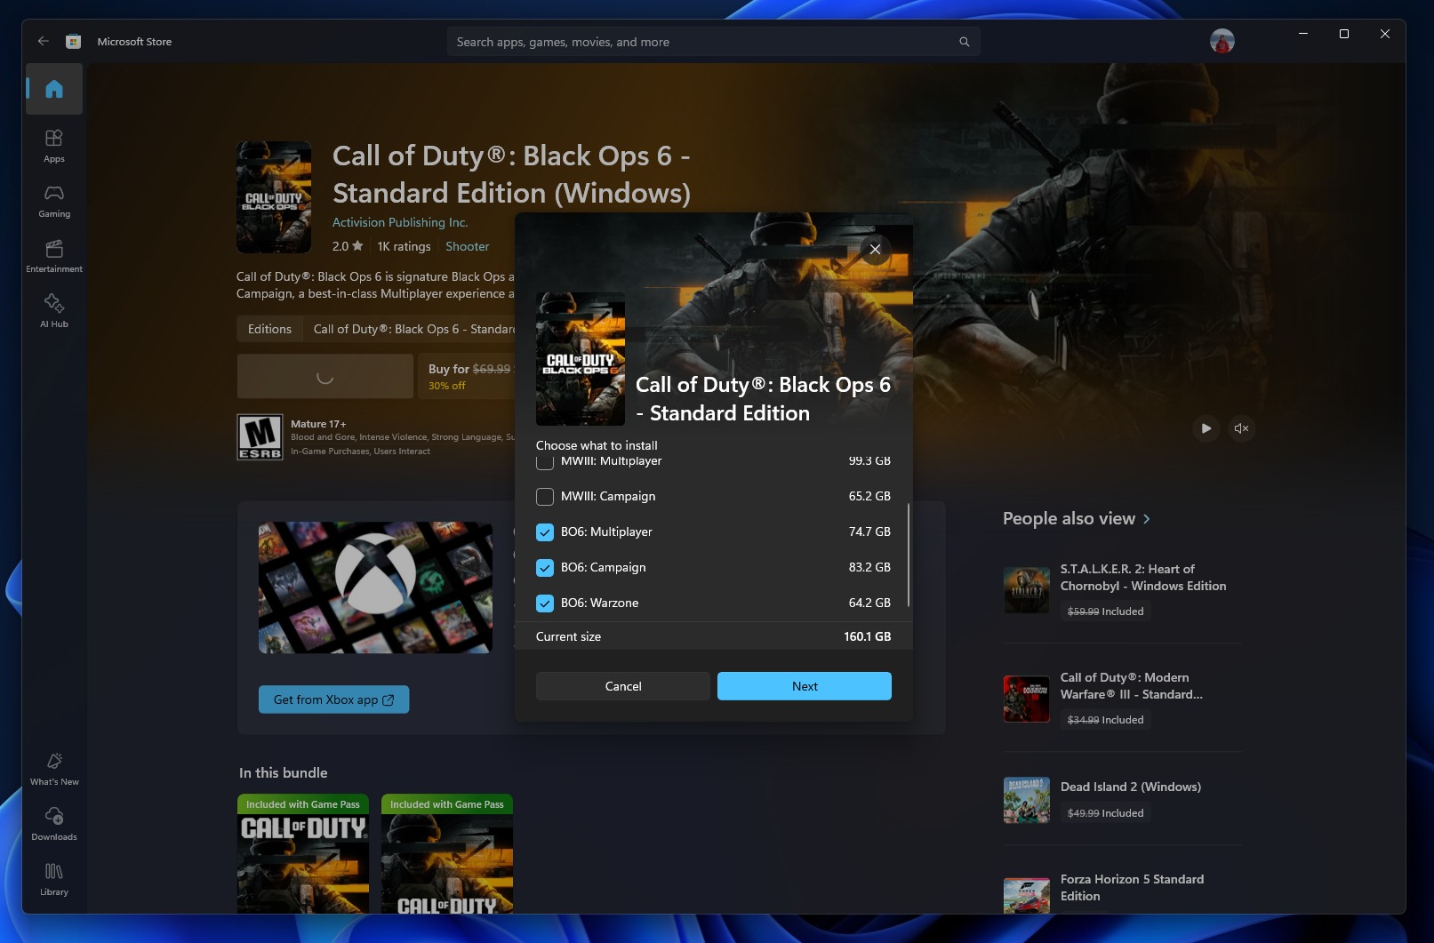Click 83.2 GB size for BO6 Campaign
Viewport: 1434px width, 943px height.
click(869, 567)
